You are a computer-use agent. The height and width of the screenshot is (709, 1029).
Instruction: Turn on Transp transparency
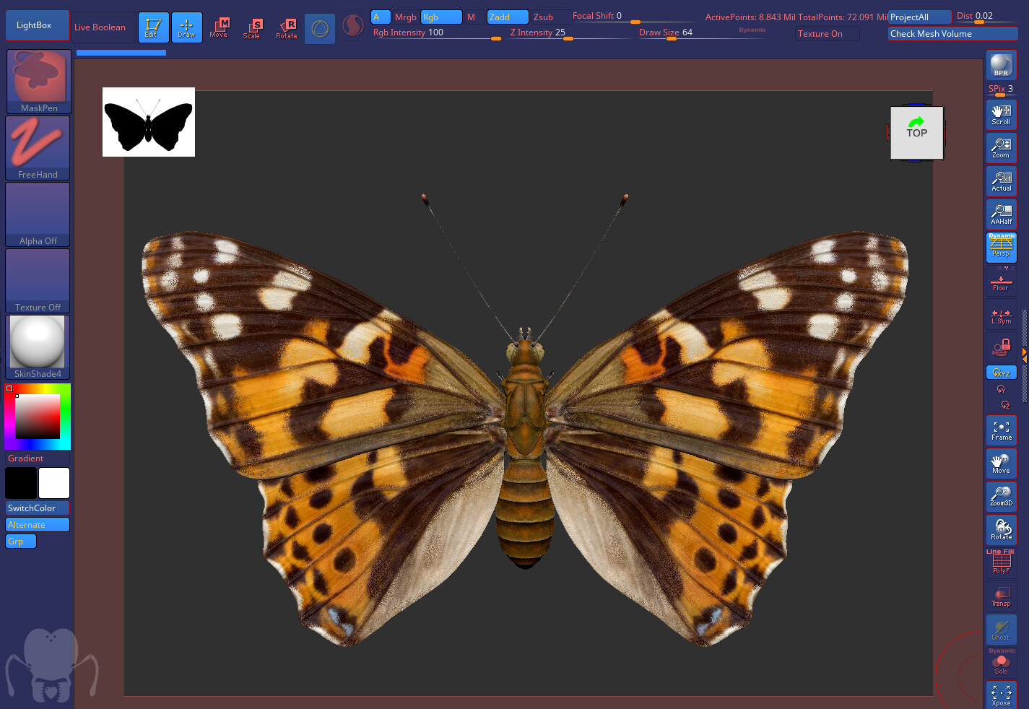1001,595
